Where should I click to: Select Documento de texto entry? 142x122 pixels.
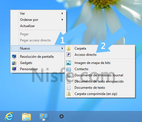click(90, 88)
